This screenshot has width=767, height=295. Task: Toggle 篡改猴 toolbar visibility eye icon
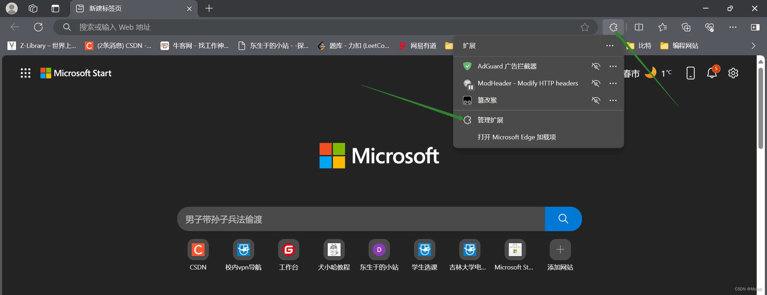pos(596,100)
